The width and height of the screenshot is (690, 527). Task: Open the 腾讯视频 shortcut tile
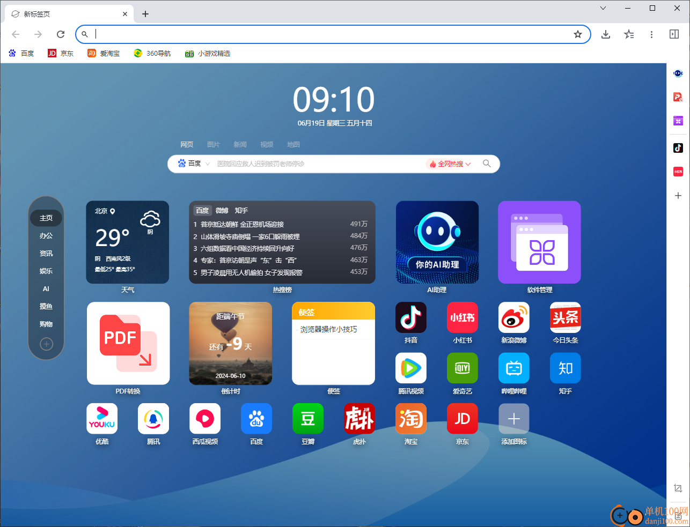click(x=411, y=368)
